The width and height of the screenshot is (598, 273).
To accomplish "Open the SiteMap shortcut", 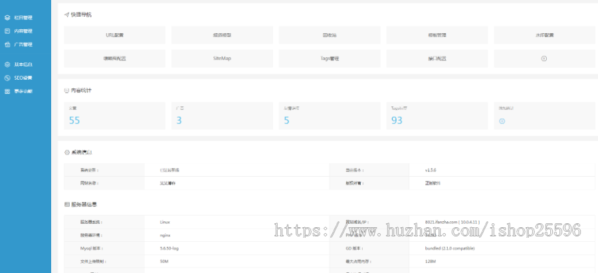I will pyautogui.click(x=222, y=58).
